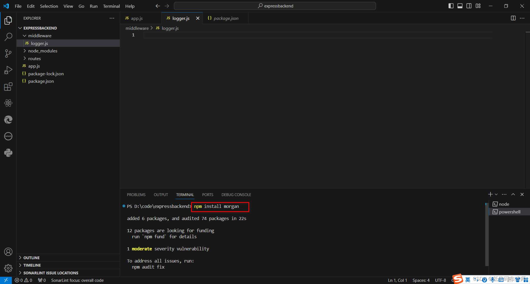This screenshot has width=530, height=284.
Task: Click the expressbackend command search box
Action: (x=275, y=6)
